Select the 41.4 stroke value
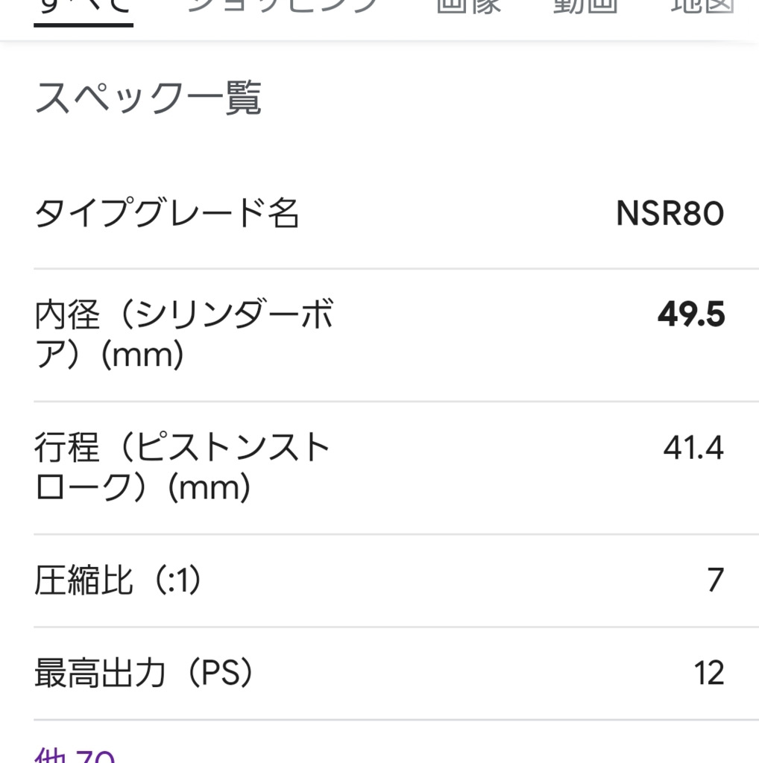This screenshot has width=759, height=763. [x=693, y=449]
